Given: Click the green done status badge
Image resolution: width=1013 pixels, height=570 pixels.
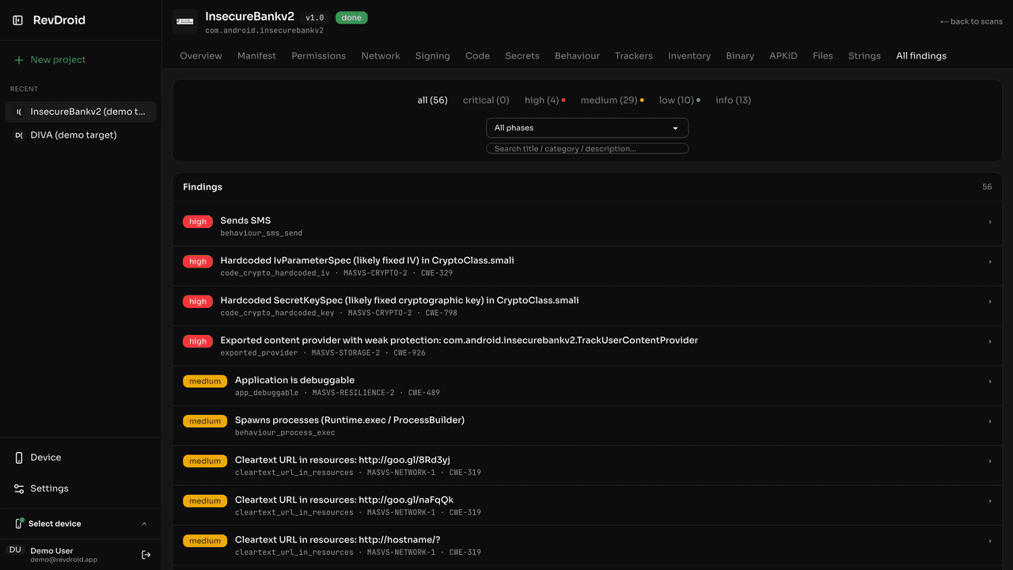Looking at the screenshot, I should tap(351, 17).
